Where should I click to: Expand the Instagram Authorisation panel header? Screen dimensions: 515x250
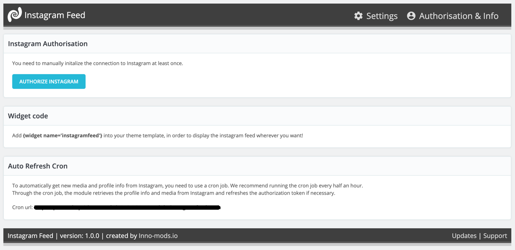(x=48, y=43)
